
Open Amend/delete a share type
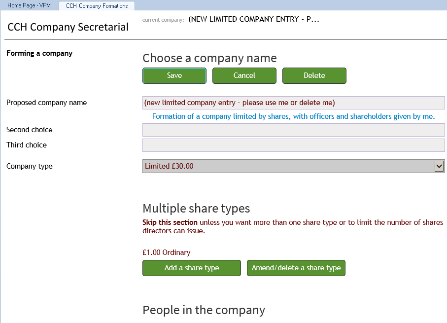pyautogui.click(x=296, y=268)
